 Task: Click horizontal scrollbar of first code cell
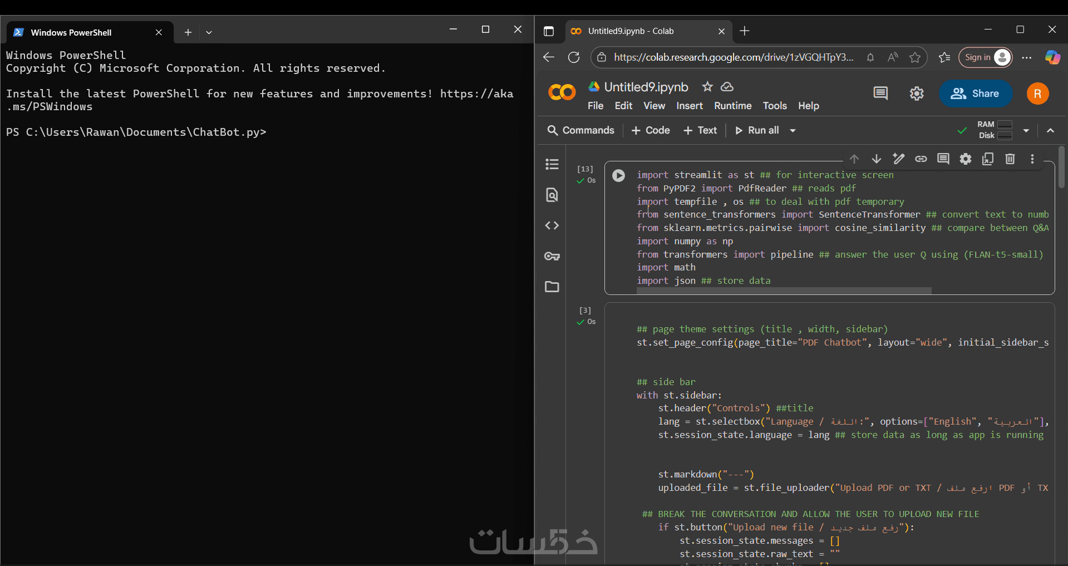pyautogui.click(x=784, y=291)
